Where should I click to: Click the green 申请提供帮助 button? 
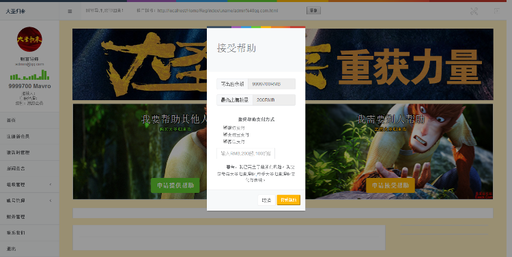pyautogui.click(x=175, y=185)
